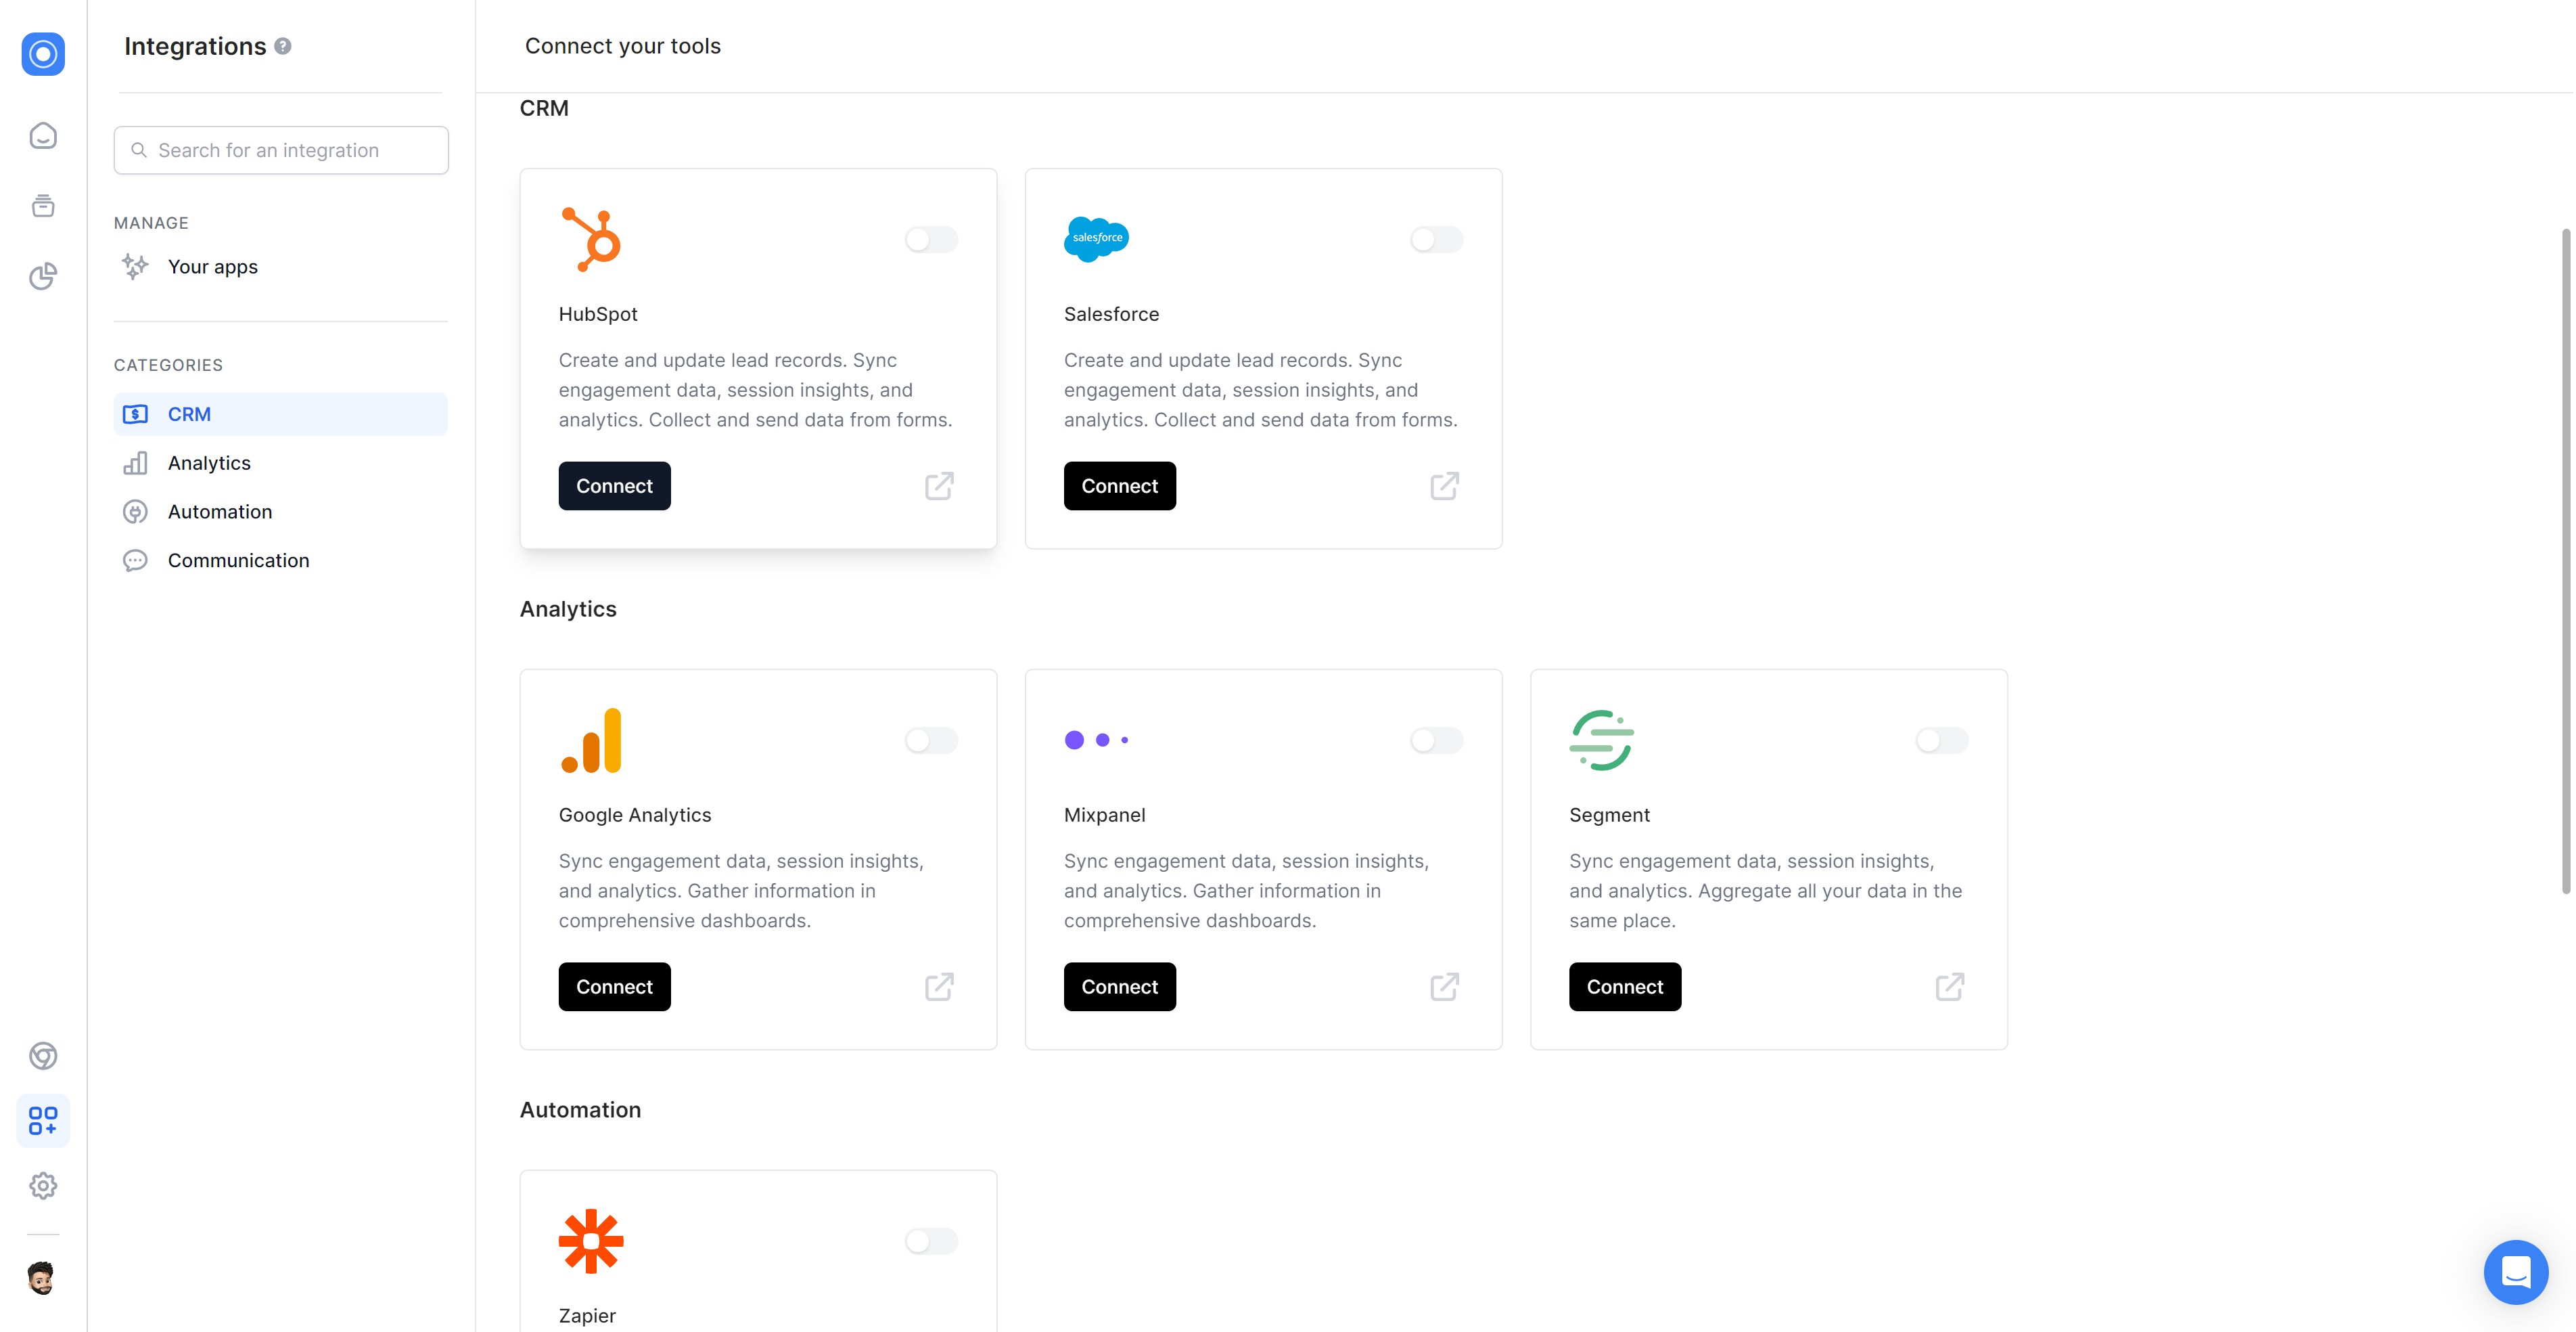Open the chat widget bubble

point(2515,1271)
